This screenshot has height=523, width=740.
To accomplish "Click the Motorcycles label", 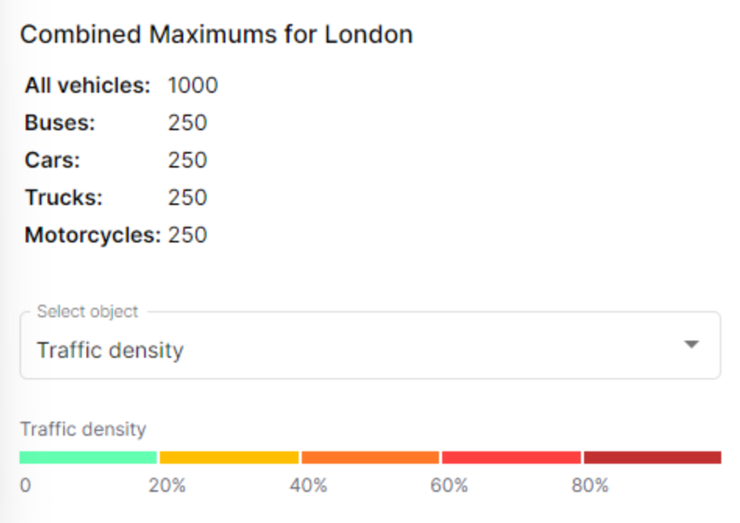I will click(x=92, y=235).
